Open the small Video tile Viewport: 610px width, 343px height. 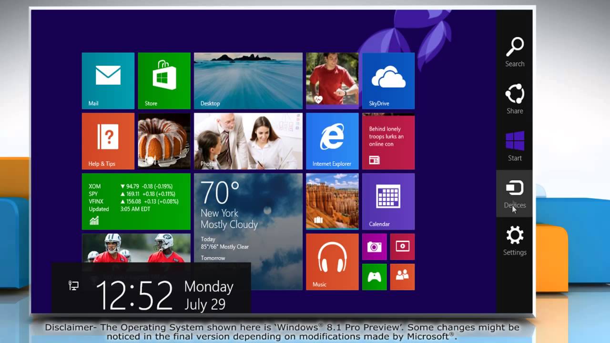coord(402,246)
